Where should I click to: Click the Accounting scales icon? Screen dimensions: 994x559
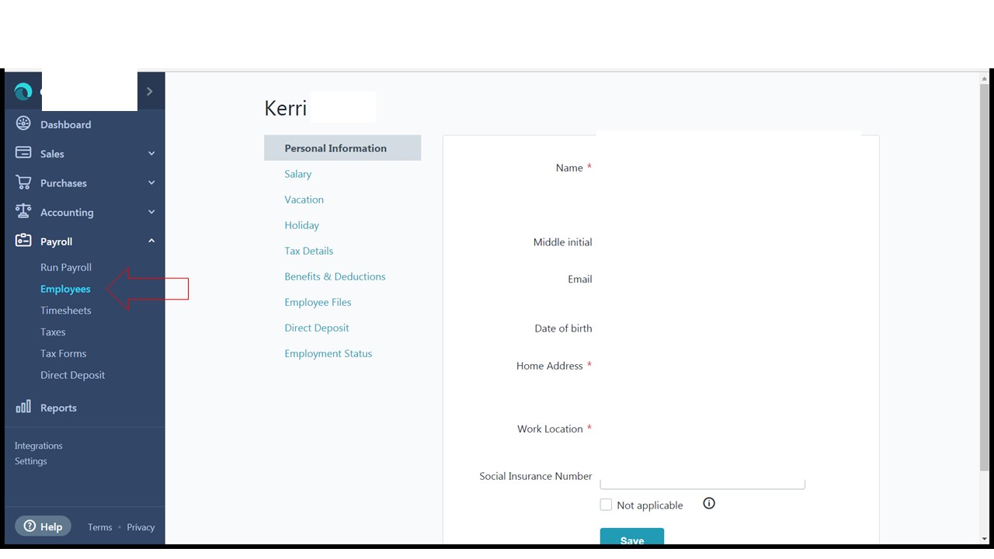23,211
